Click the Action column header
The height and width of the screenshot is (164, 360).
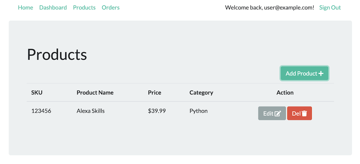pyautogui.click(x=285, y=93)
